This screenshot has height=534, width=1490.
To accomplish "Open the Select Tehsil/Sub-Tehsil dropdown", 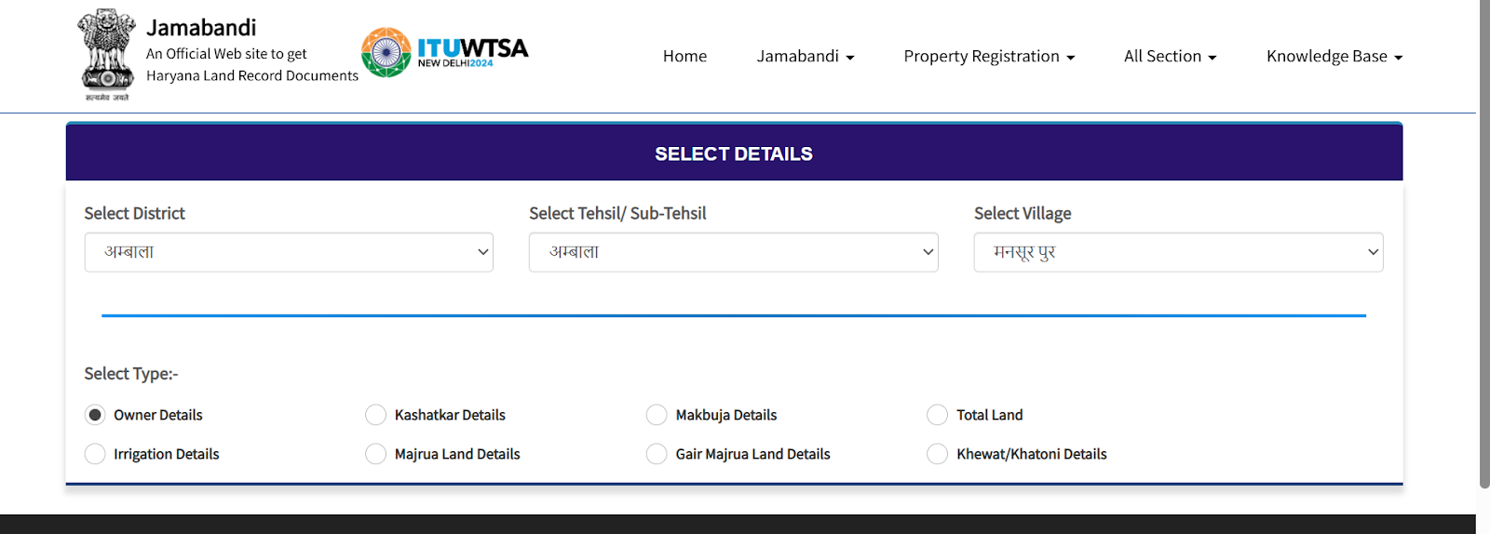I will (733, 252).
